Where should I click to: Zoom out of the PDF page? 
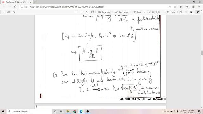click(x=76, y=12)
